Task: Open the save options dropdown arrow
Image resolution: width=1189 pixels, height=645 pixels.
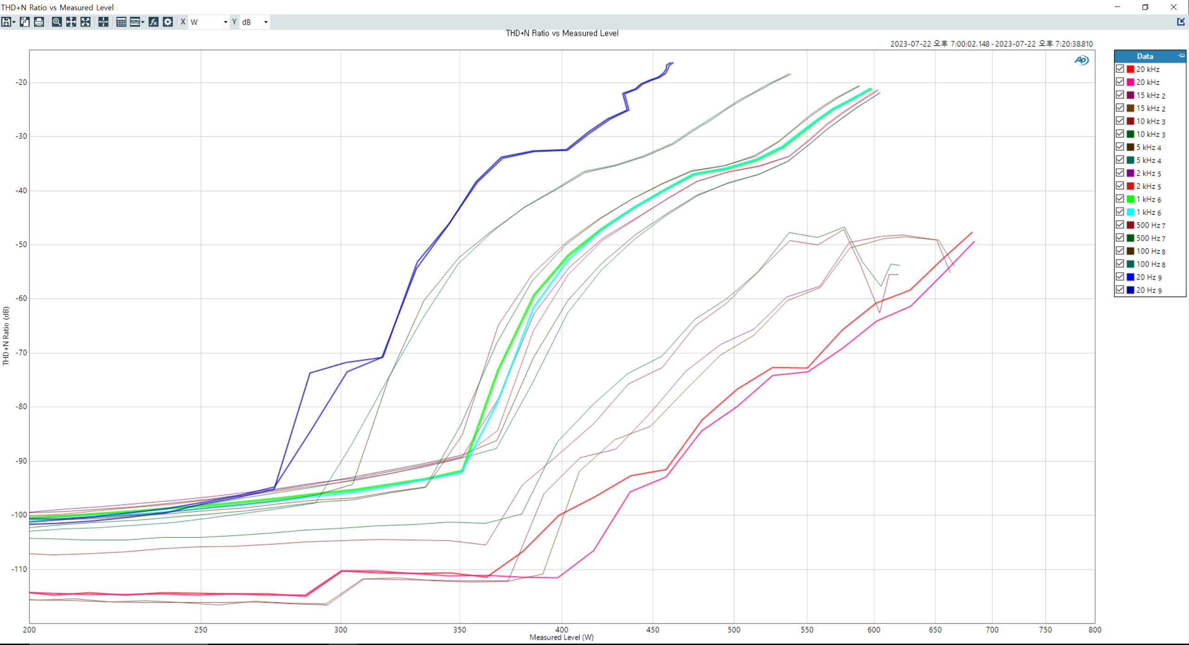Action: (14, 22)
